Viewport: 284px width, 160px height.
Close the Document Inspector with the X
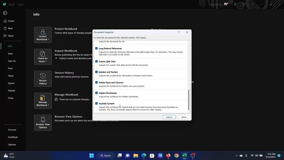tap(187, 32)
